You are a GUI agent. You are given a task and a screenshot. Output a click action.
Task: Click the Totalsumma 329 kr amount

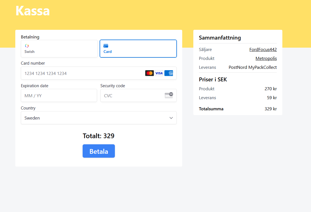pos(270,109)
